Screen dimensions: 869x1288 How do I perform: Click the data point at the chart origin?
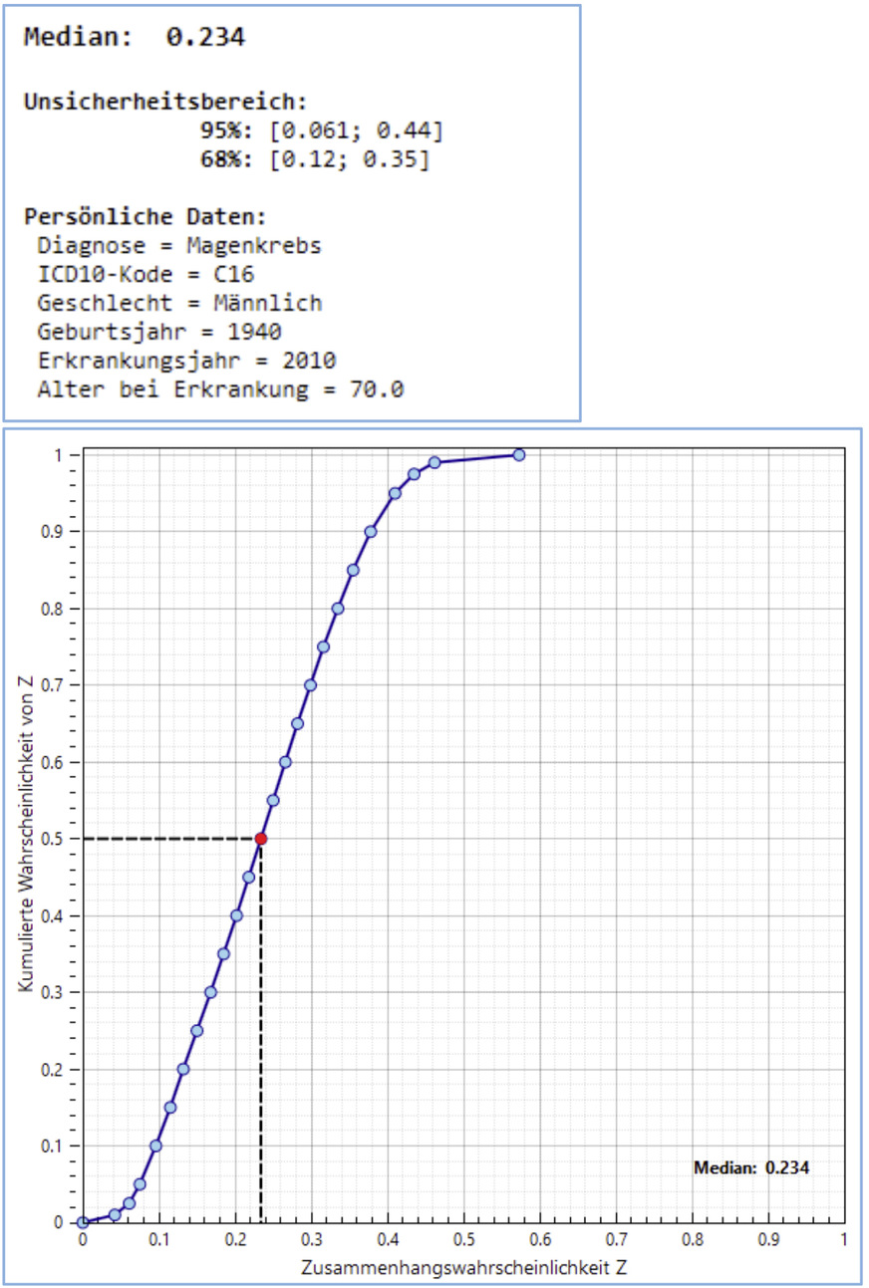click(83, 1222)
